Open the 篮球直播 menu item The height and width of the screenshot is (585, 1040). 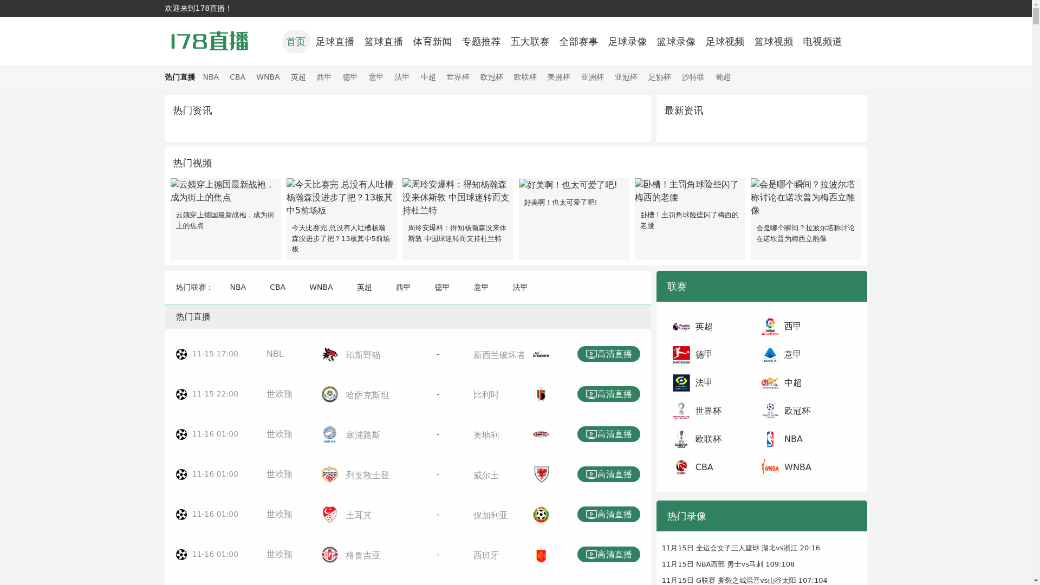(383, 42)
